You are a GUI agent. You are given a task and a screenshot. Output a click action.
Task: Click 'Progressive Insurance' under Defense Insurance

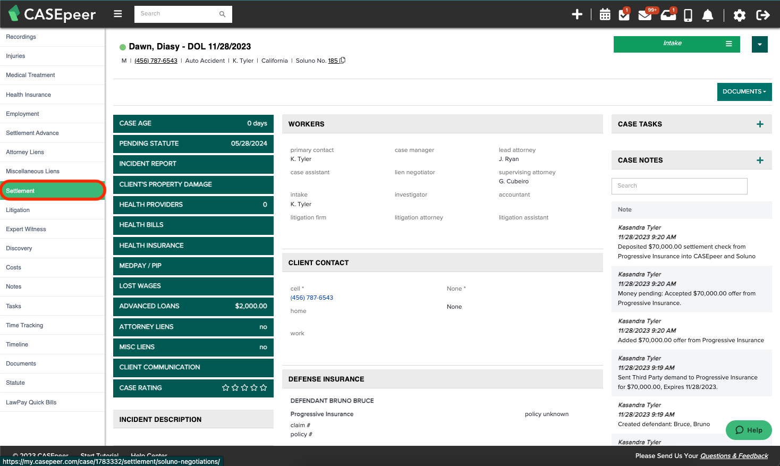[322, 414]
